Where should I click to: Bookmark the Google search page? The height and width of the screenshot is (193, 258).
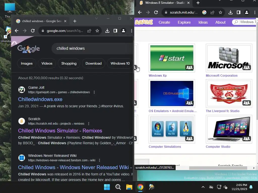[x=97, y=31]
